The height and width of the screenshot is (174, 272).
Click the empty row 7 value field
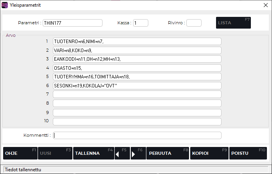(x=137, y=94)
